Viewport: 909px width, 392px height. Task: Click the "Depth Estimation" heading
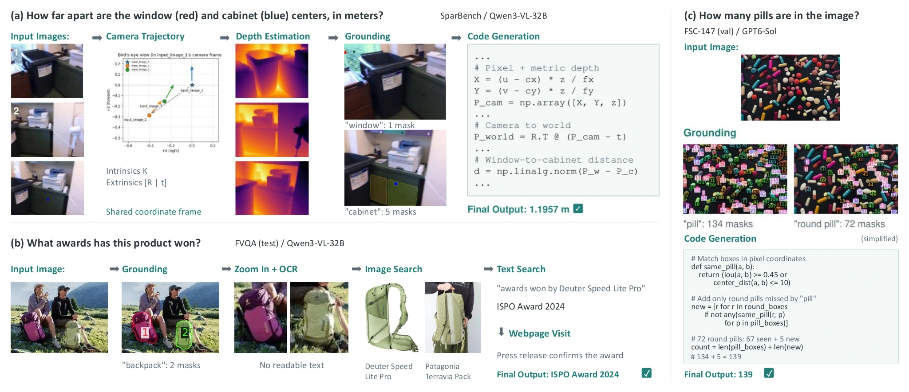pos(273,36)
